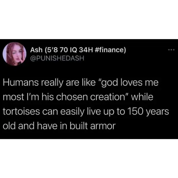Click the word "god" in the quote

pyautogui.click(x=109, y=83)
